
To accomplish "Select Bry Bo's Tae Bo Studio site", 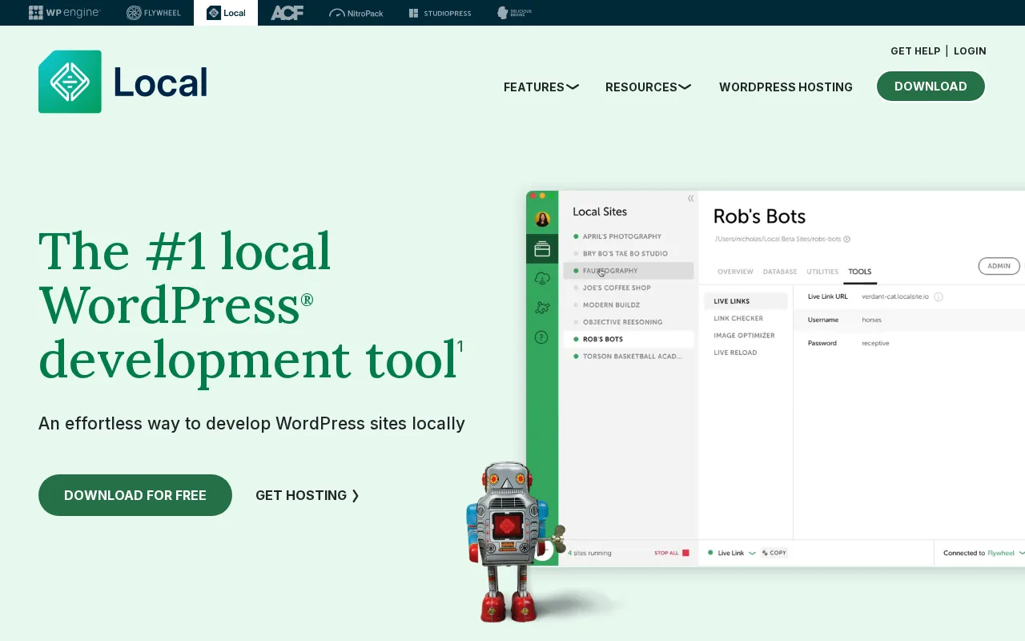I will click(629, 253).
